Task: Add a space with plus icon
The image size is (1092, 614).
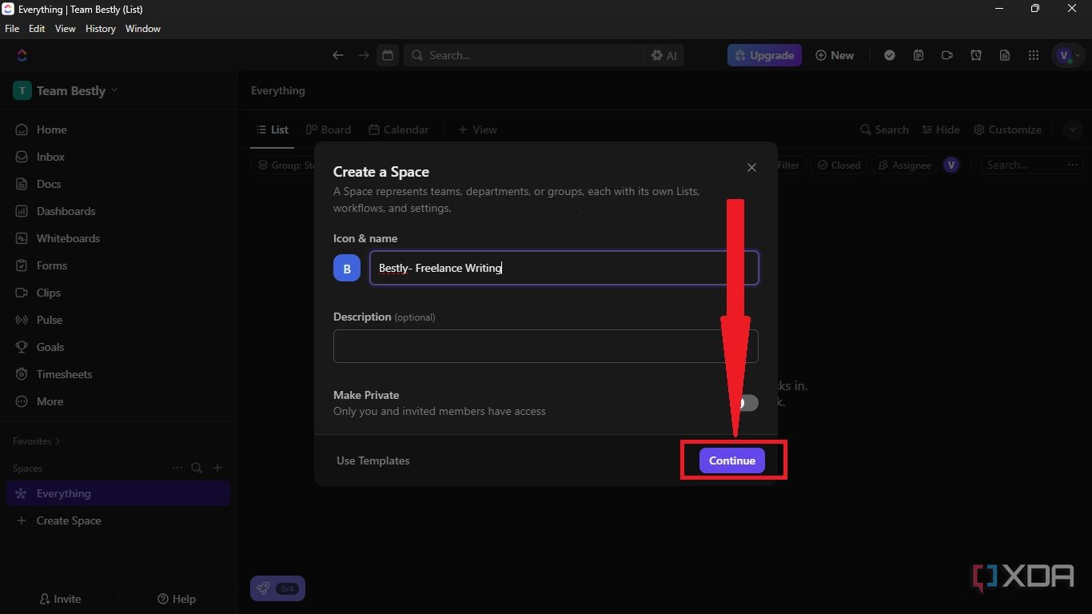Action: [x=217, y=468]
